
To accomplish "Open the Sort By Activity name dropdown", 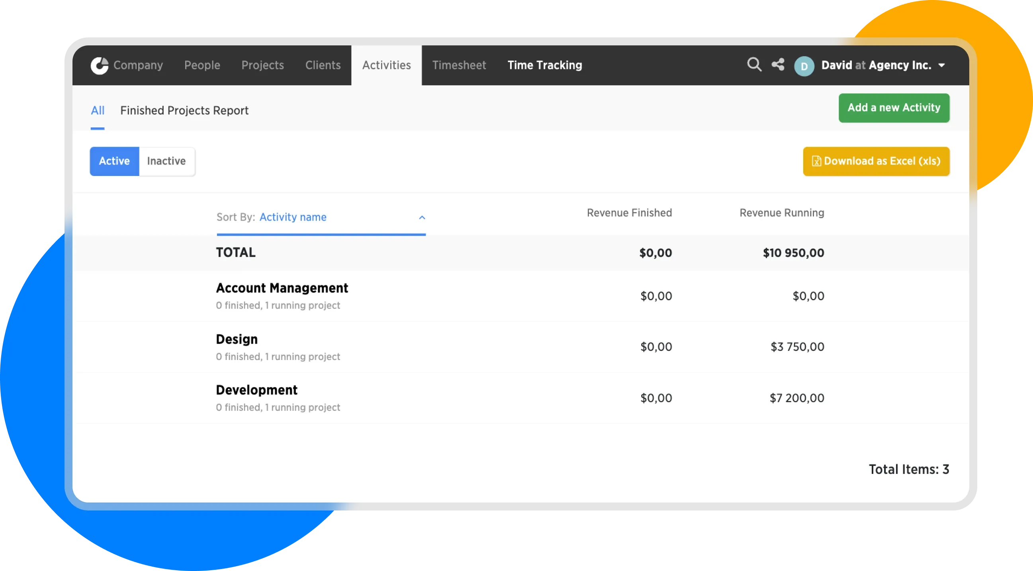I will [x=293, y=217].
